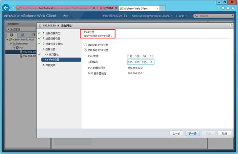Go to wizard step 3 创建标准交换机
Image resolution: width=238 pixels, height=154 pixels.
pos(52,44)
